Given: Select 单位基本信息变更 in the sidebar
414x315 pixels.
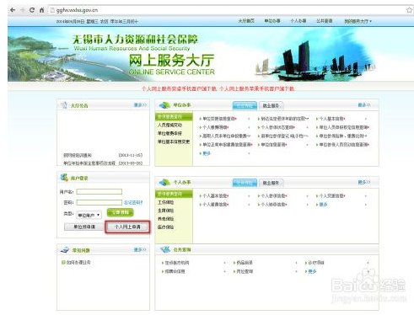Looking at the screenshot, I should [x=174, y=141].
